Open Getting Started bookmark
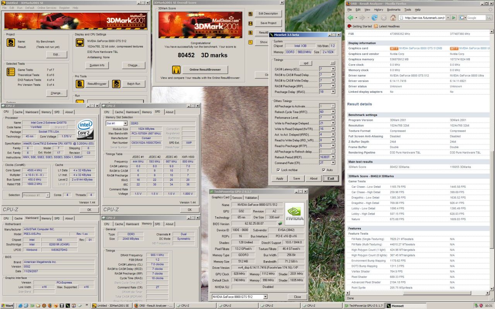This screenshot has width=495, height=309. click(x=359, y=26)
